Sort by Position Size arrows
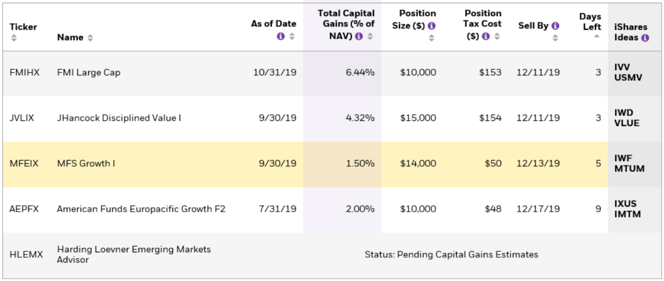Viewport: 664px width, 281px height. click(x=432, y=38)
